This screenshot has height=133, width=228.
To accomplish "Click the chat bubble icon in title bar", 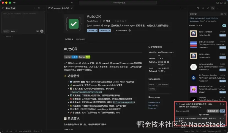I will coord(14,3).
